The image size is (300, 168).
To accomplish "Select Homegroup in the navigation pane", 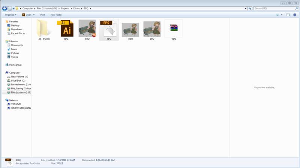I will pyautogui.click(x=15, y=65).
